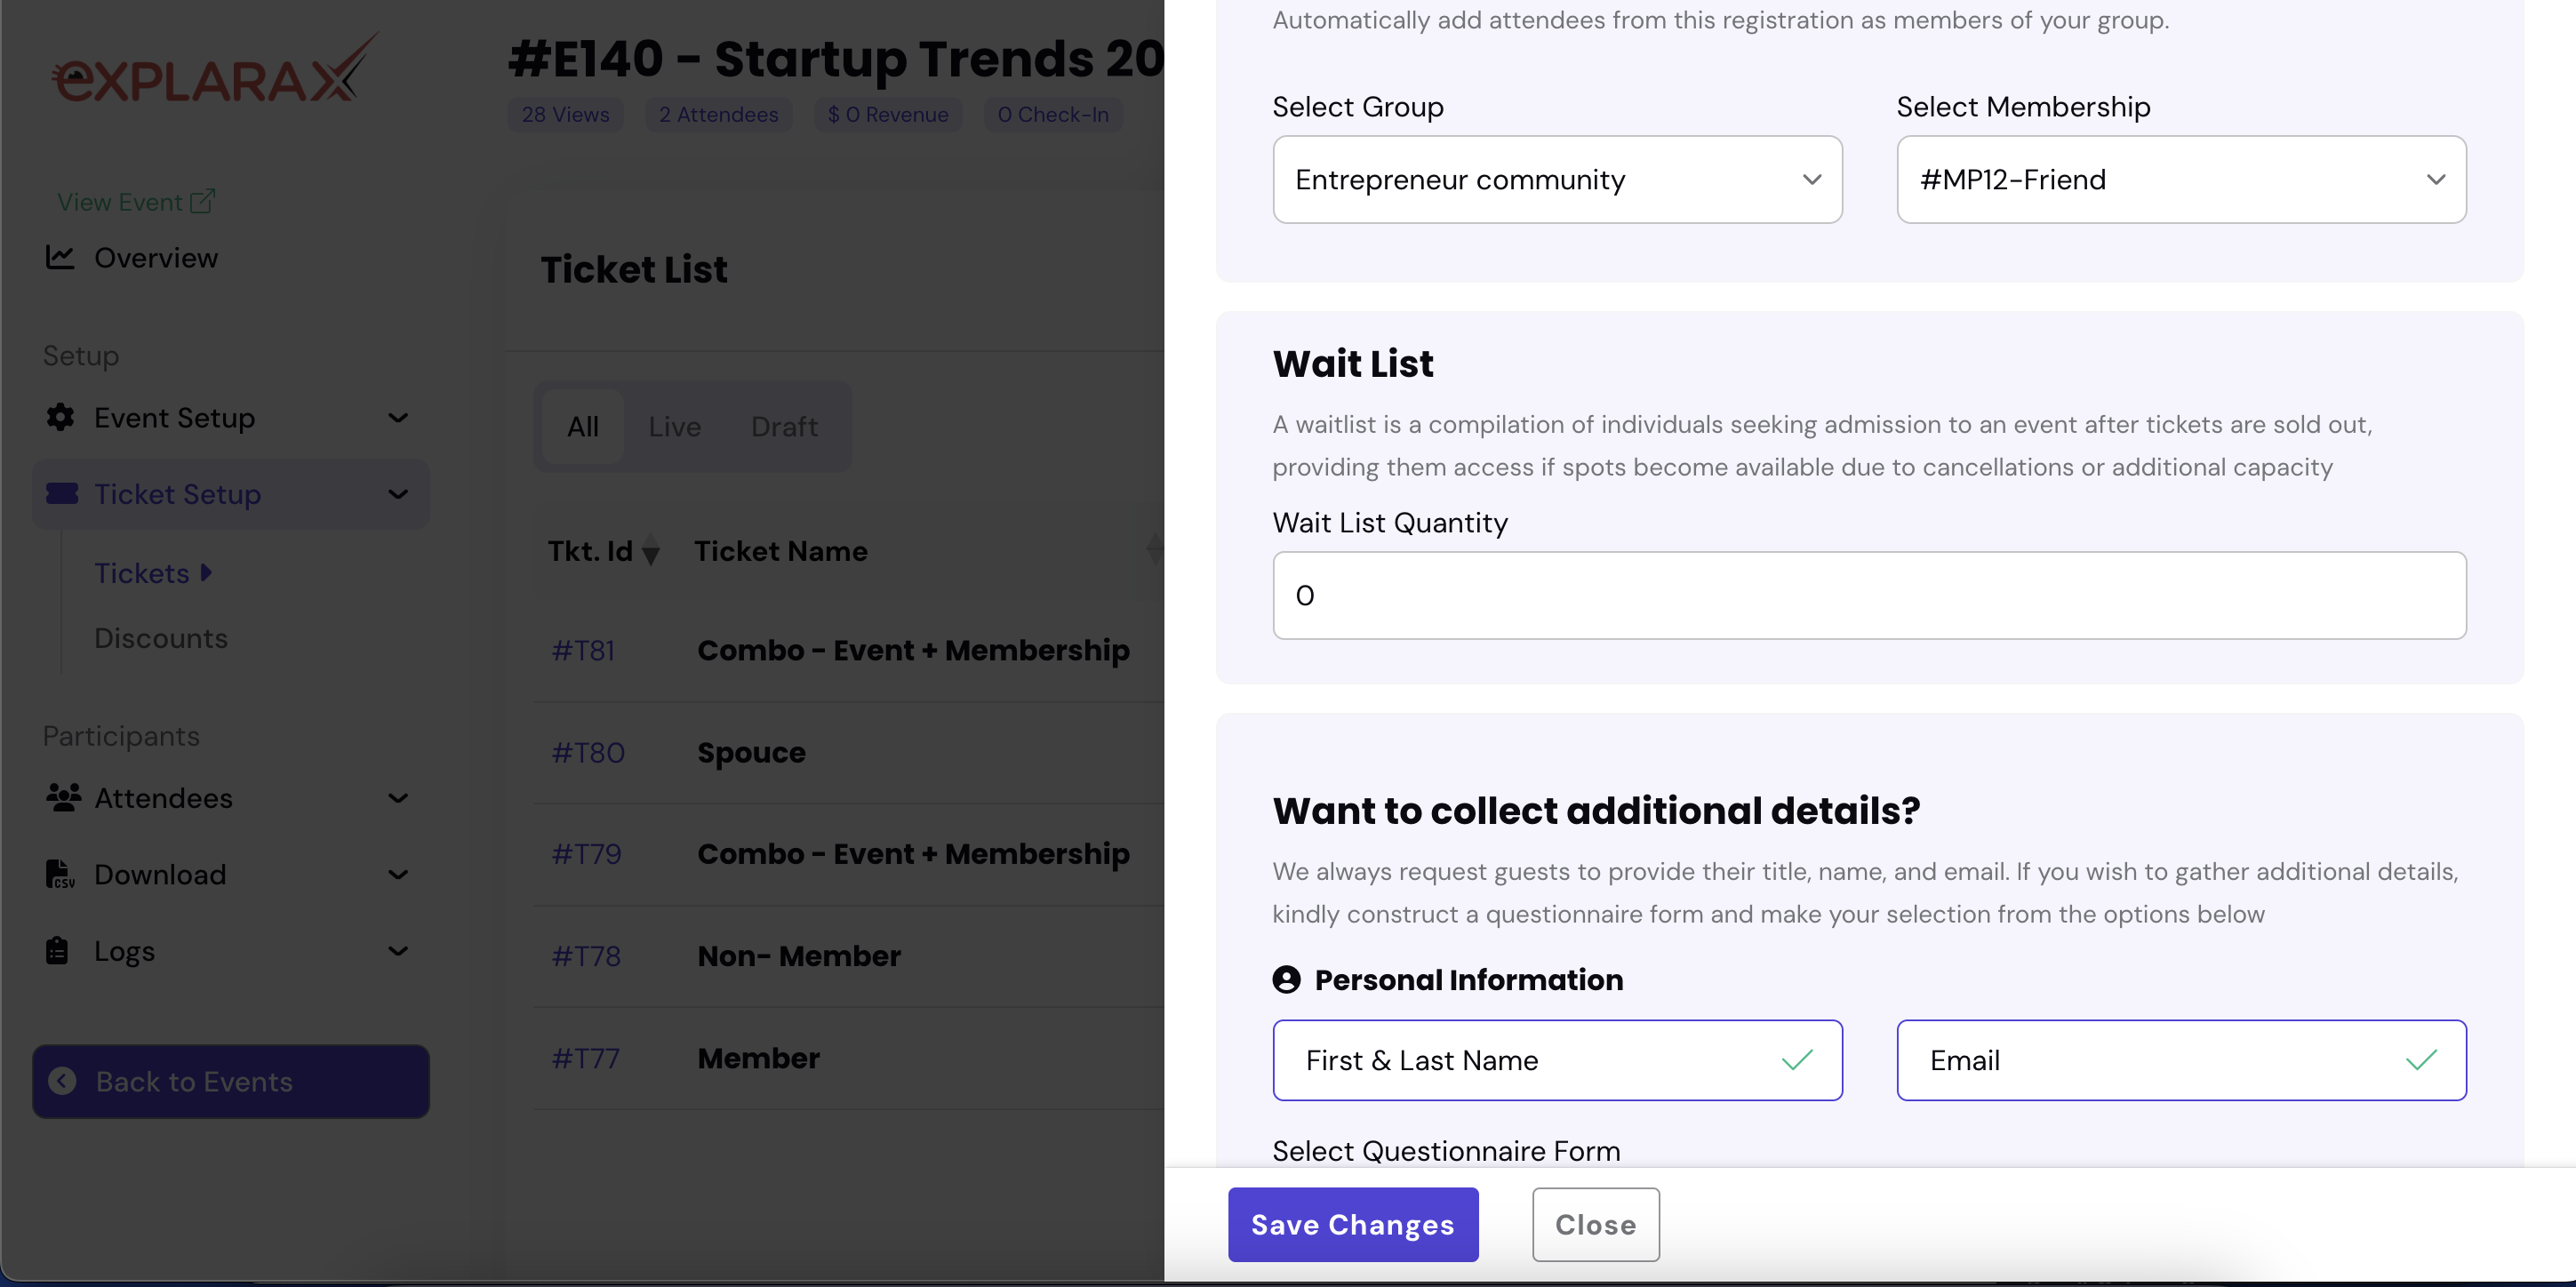Expand the Logs menu chevron
Image resolution: width=2576 pixels, height=1287 pixels.
[398, 950]
